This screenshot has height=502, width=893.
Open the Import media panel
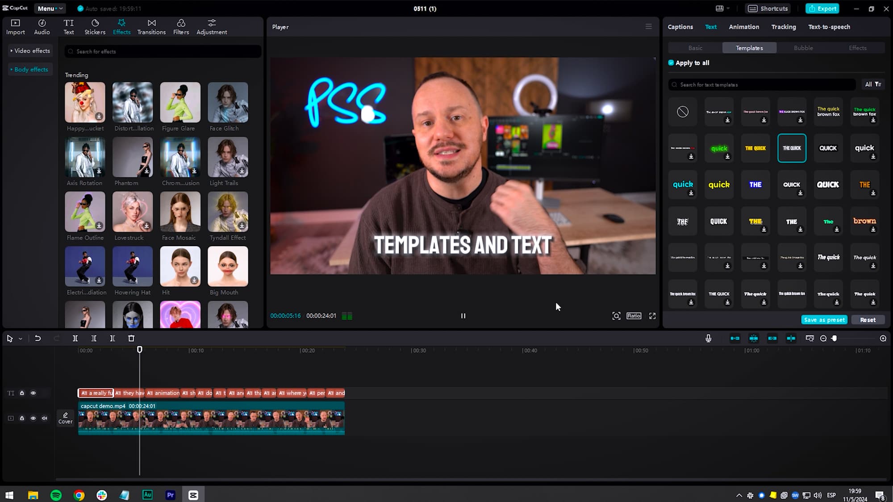tap(16, 27)
